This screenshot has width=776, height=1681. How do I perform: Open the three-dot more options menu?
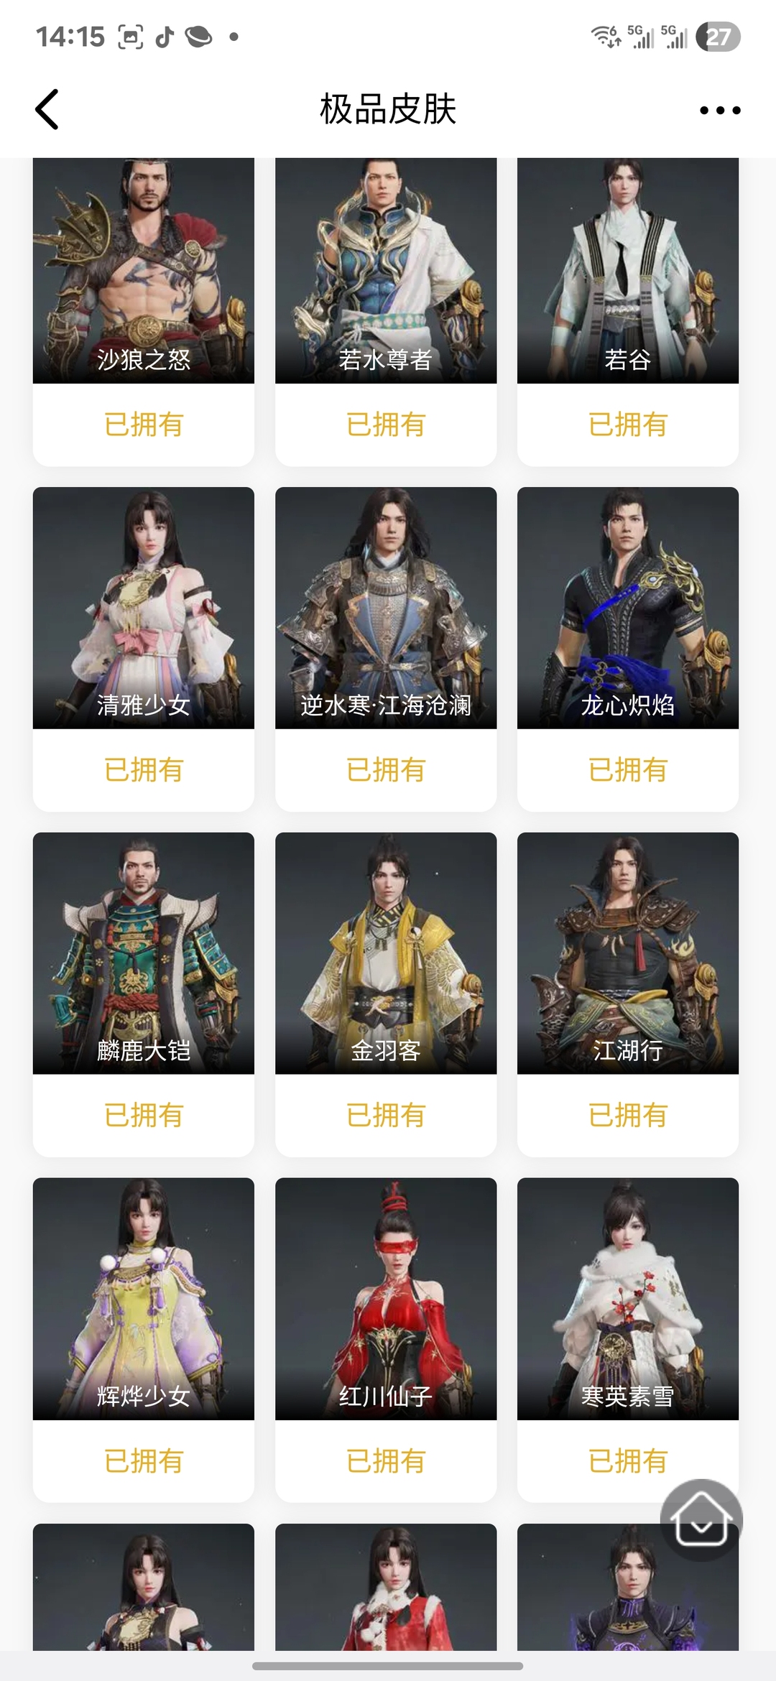coord(720,110)
